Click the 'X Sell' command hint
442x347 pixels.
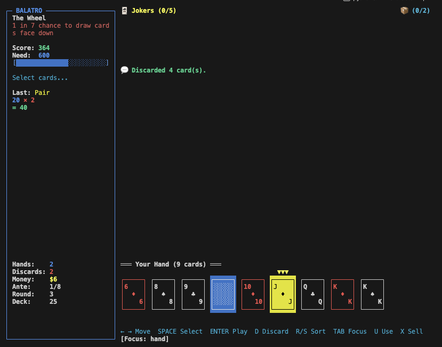pos(411,331)
